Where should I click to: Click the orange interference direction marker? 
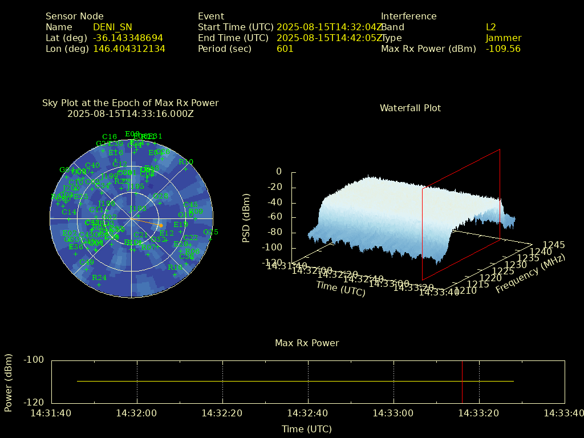pos(160,225)
